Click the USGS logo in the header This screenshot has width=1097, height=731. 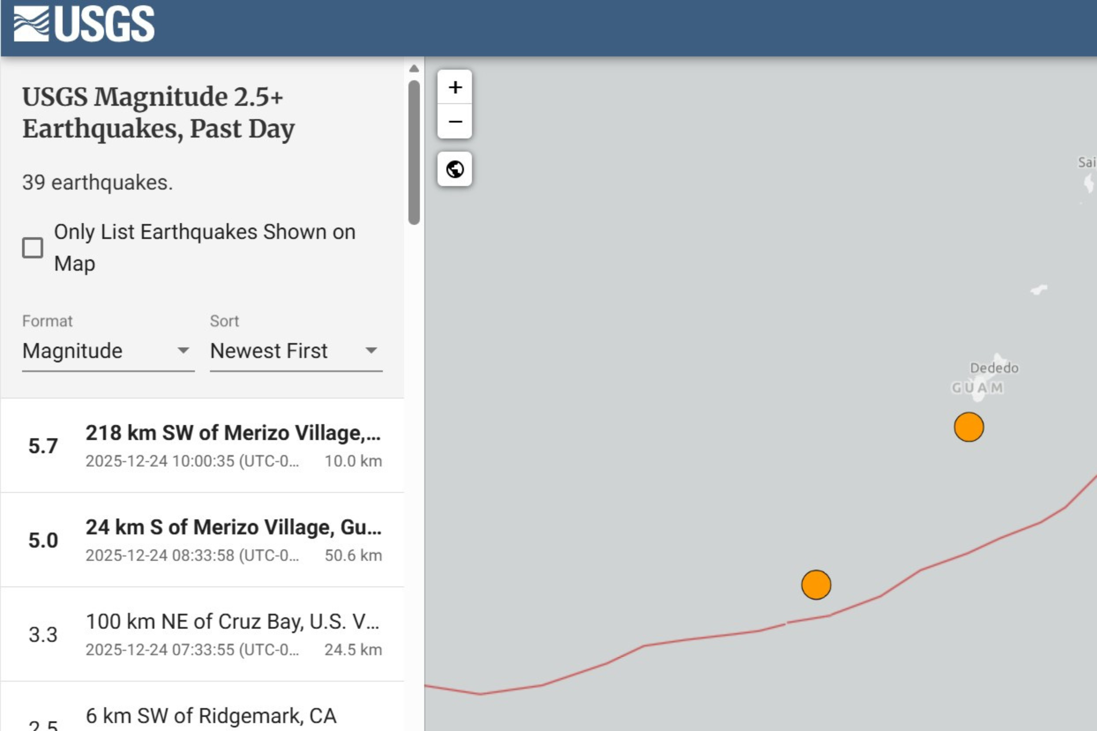(84, 24)
